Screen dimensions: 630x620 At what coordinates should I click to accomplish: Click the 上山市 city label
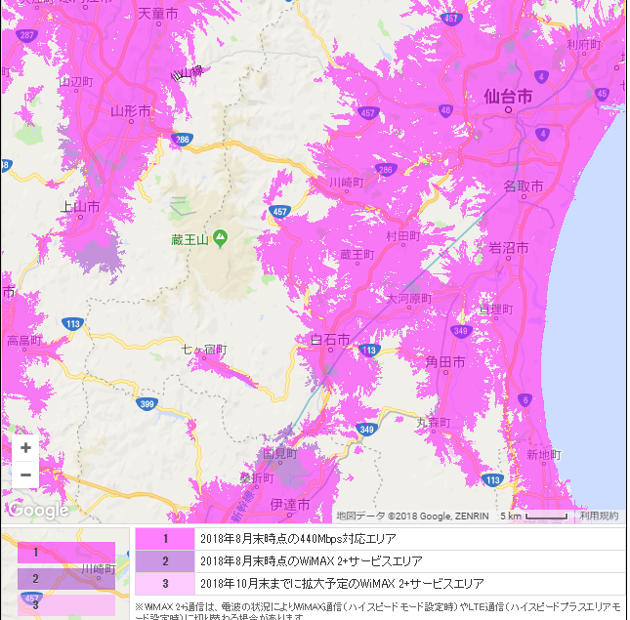[x=80, y=207]
